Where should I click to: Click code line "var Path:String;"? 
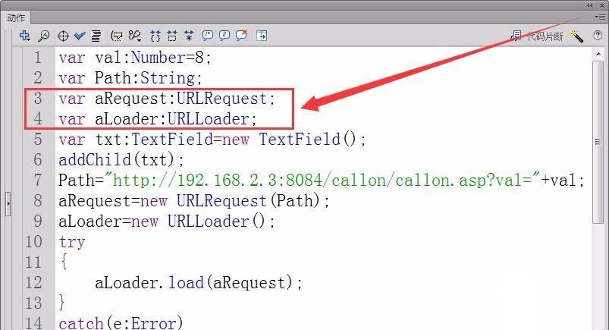click(130, 77)
